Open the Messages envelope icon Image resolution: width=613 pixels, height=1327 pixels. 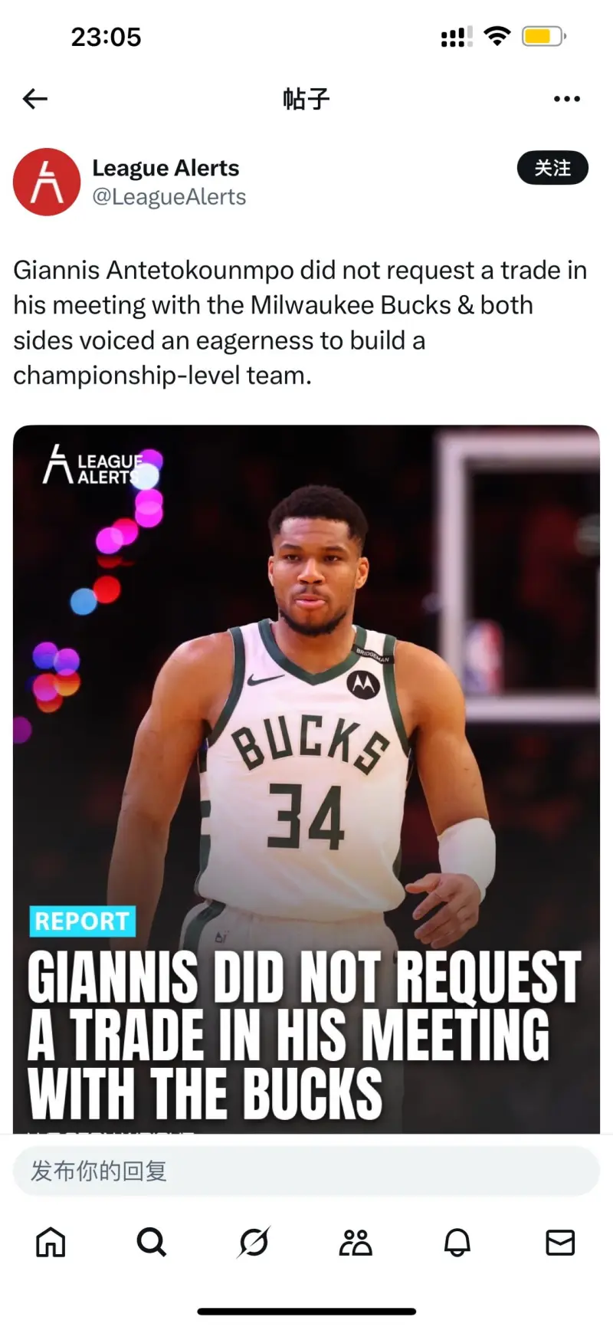(560, 1243)
